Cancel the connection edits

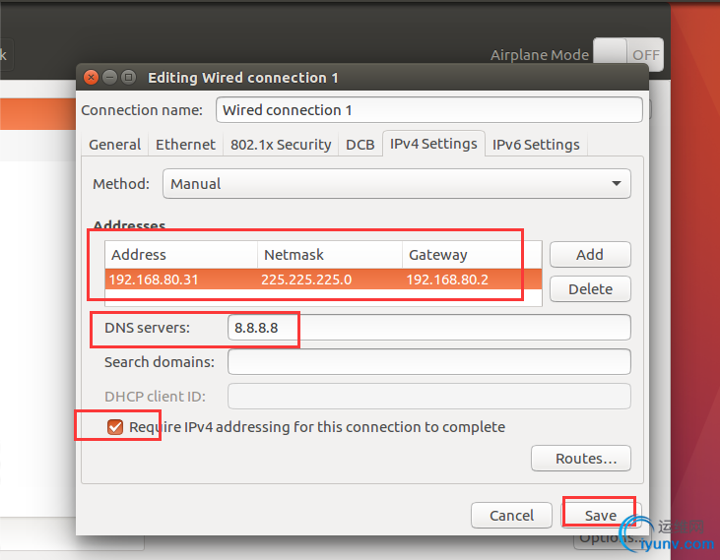click(511, 515)
